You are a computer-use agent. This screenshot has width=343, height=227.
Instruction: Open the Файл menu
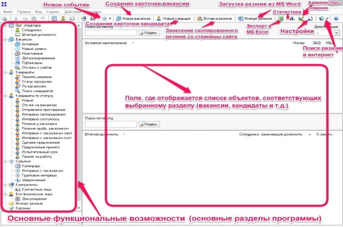pyautogui.click(x=8, y=11)
